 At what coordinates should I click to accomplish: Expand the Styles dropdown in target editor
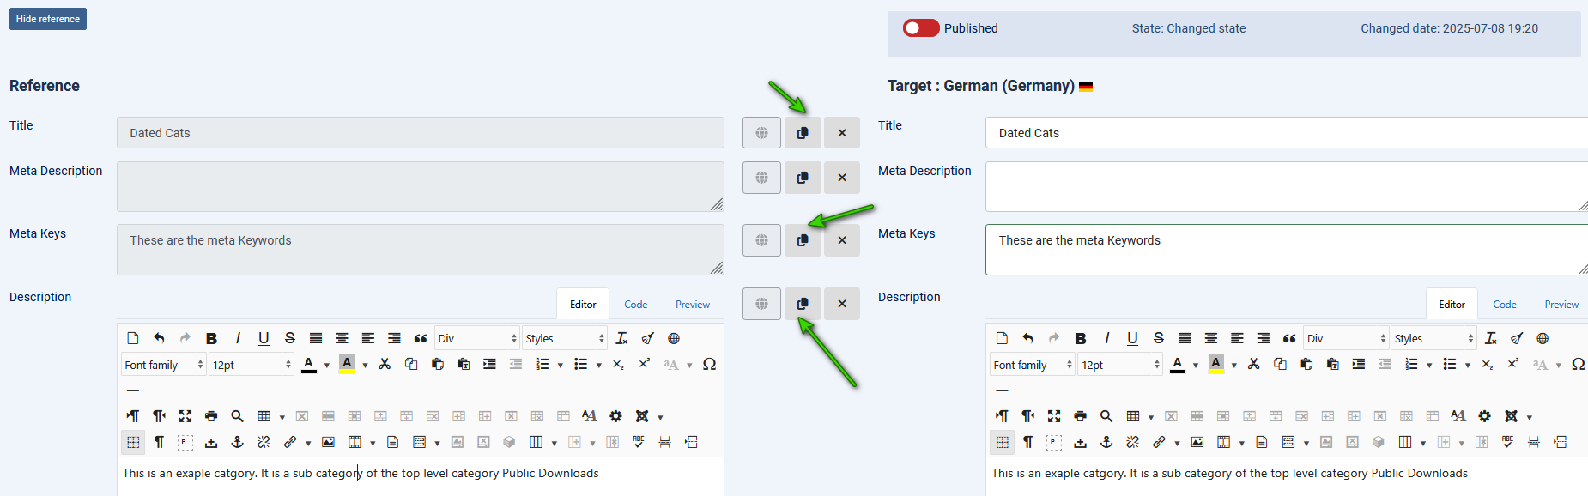pyautogui.click(x=1432, y=338)
